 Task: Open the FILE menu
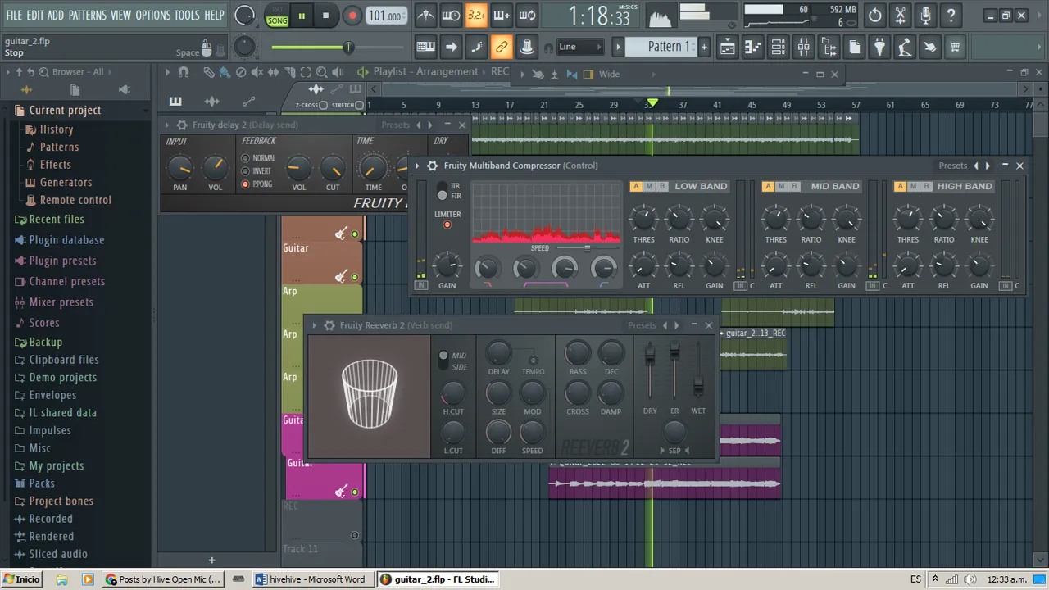coord(14,16)
